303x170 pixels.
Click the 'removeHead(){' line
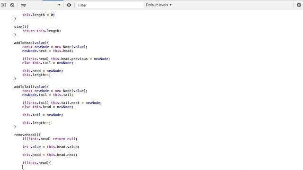point(27,135)
